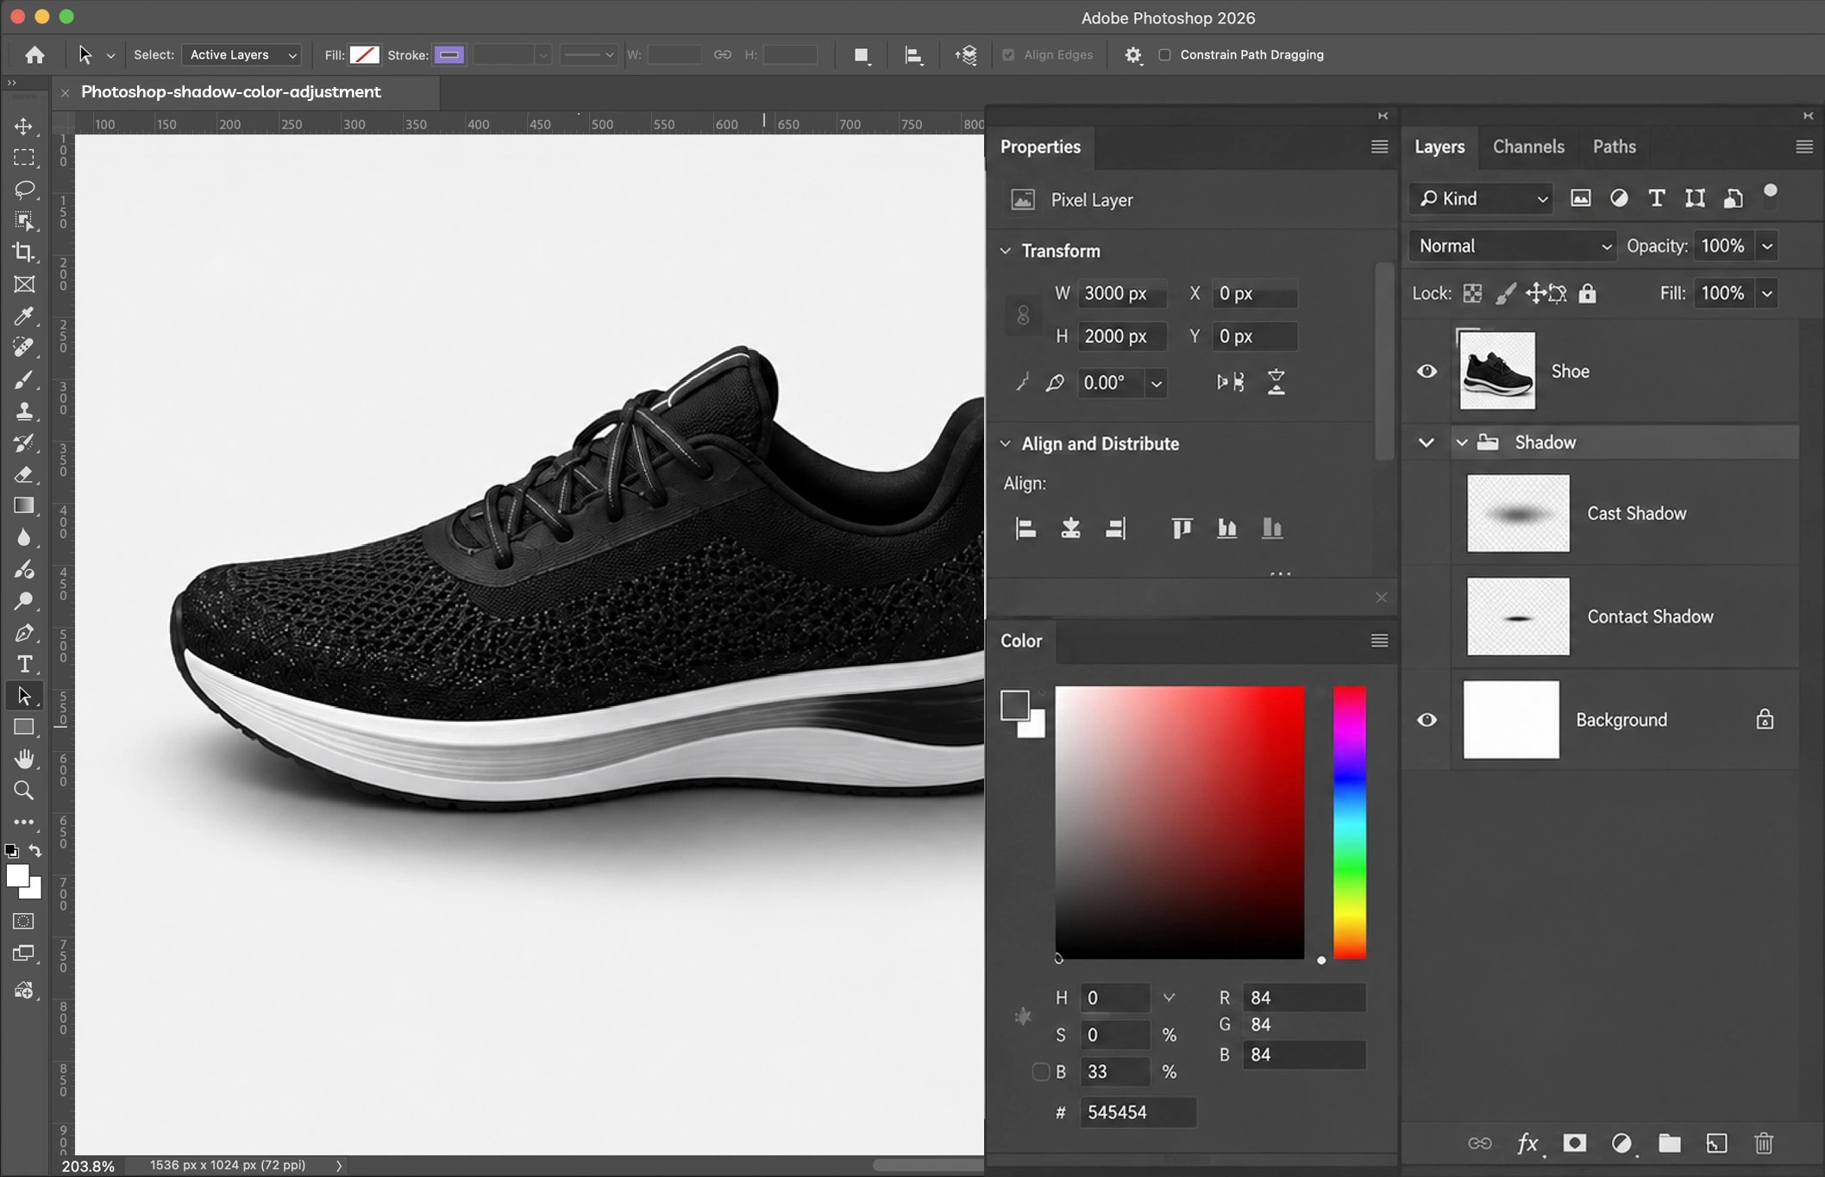Select the Crop tool

click(x=24, y=253)
